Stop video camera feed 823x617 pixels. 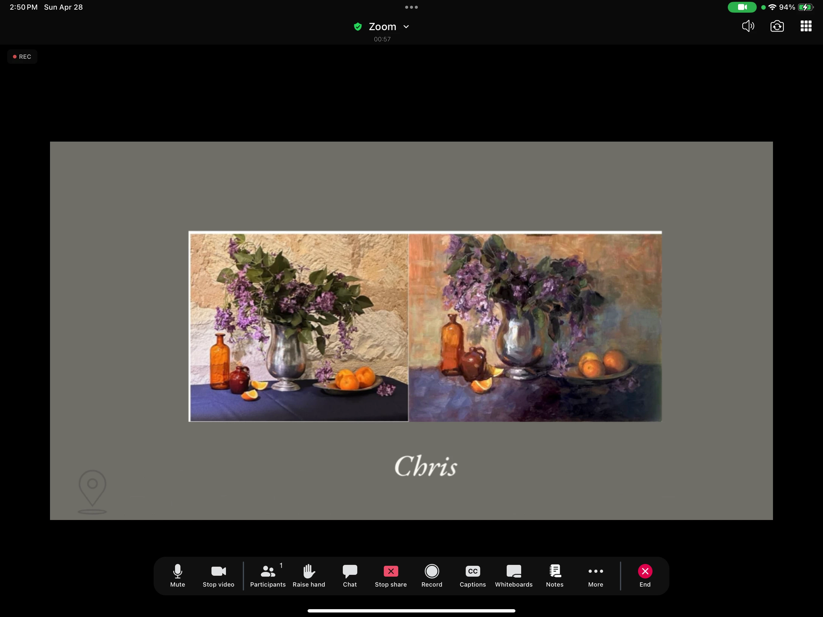218,575
